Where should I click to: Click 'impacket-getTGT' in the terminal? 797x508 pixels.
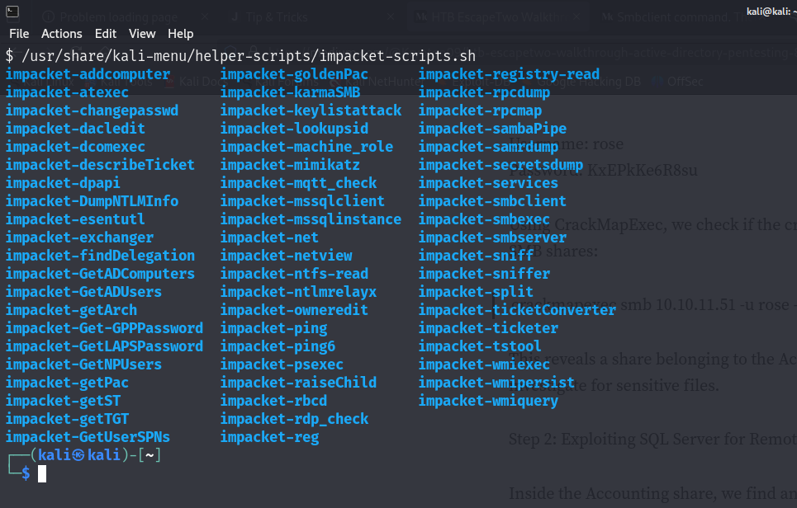[x=67, y=419]
